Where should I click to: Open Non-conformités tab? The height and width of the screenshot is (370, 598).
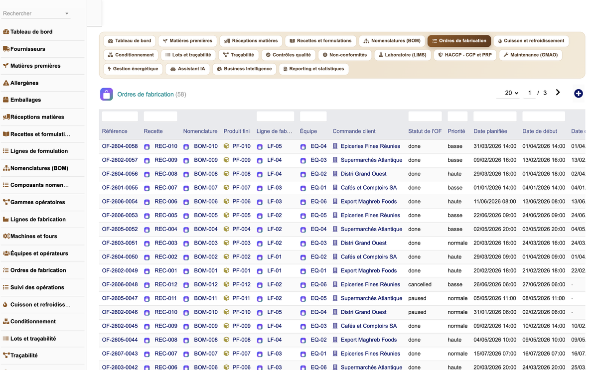344,55
